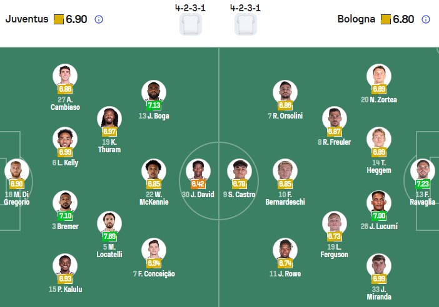Click the Bologna team name
Image resolution: width=439 pixels, height=307 pixels.
[356, 19]
